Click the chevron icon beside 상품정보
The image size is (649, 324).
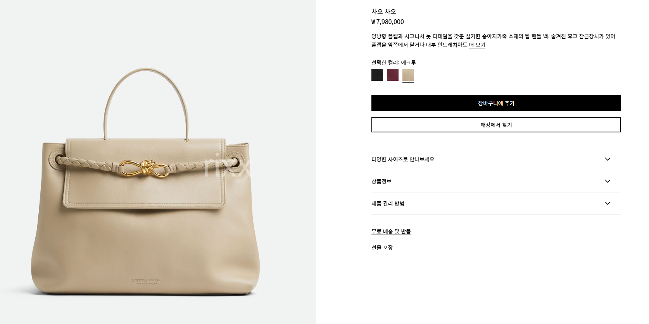coord(608,181)
